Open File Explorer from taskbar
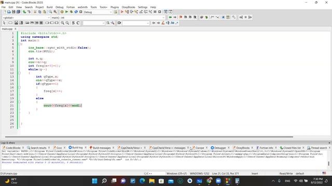 coord(152,181)
